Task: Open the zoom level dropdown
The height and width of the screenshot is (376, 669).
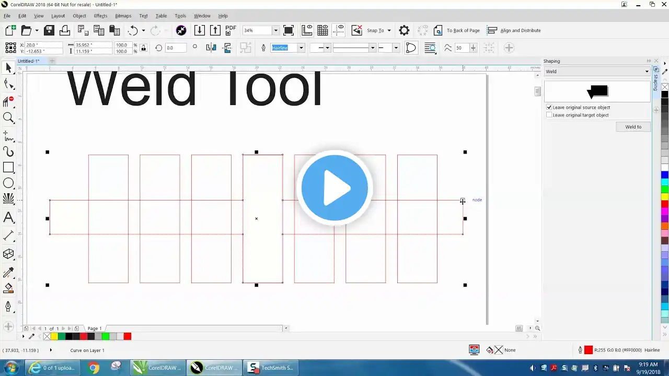Action: click(x=275, y=30)
